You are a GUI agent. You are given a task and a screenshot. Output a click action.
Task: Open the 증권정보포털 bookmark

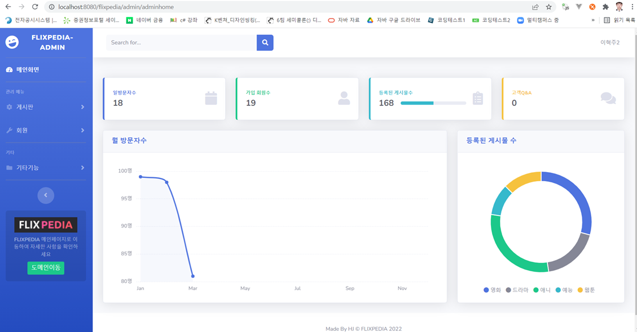(91, 20)
